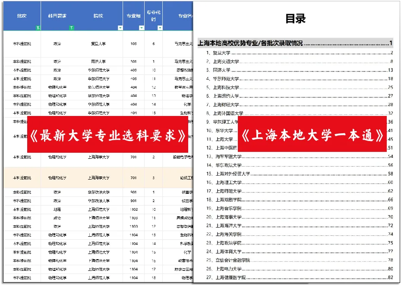Select the 地理 subject requirement cell
The width and height of the screenshot is (401, 286).
click(57, 209)
